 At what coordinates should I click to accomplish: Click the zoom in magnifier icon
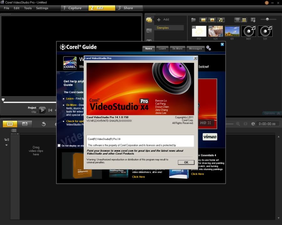click(238, 124)
